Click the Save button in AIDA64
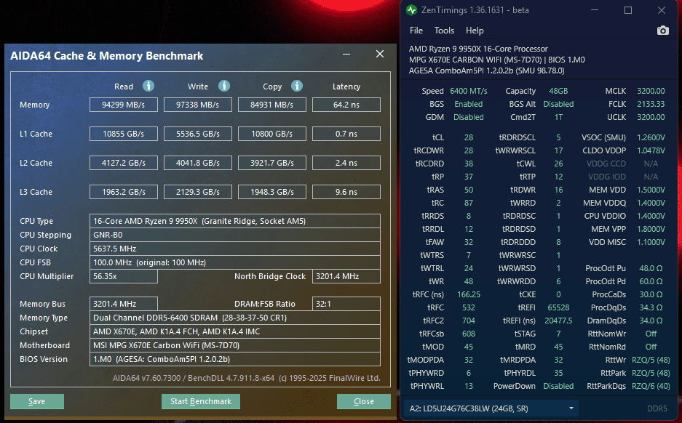Image resolution: width=682 pixels, height=423 pixels. pos(37,401)
